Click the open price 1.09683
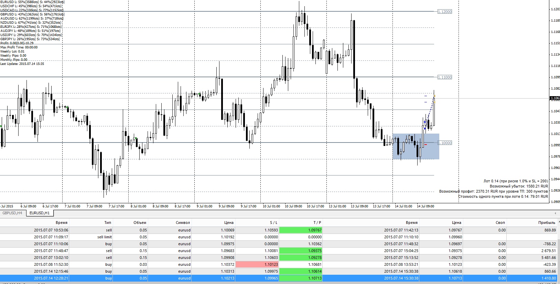 click(227, 251)
